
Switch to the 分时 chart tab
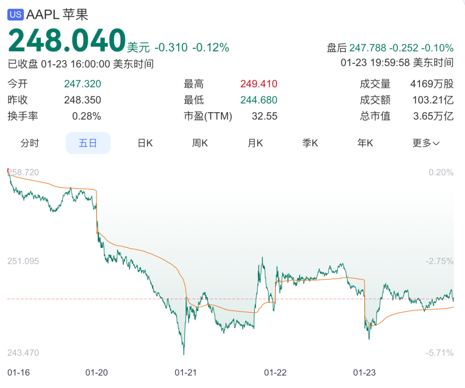coord(30,143)
